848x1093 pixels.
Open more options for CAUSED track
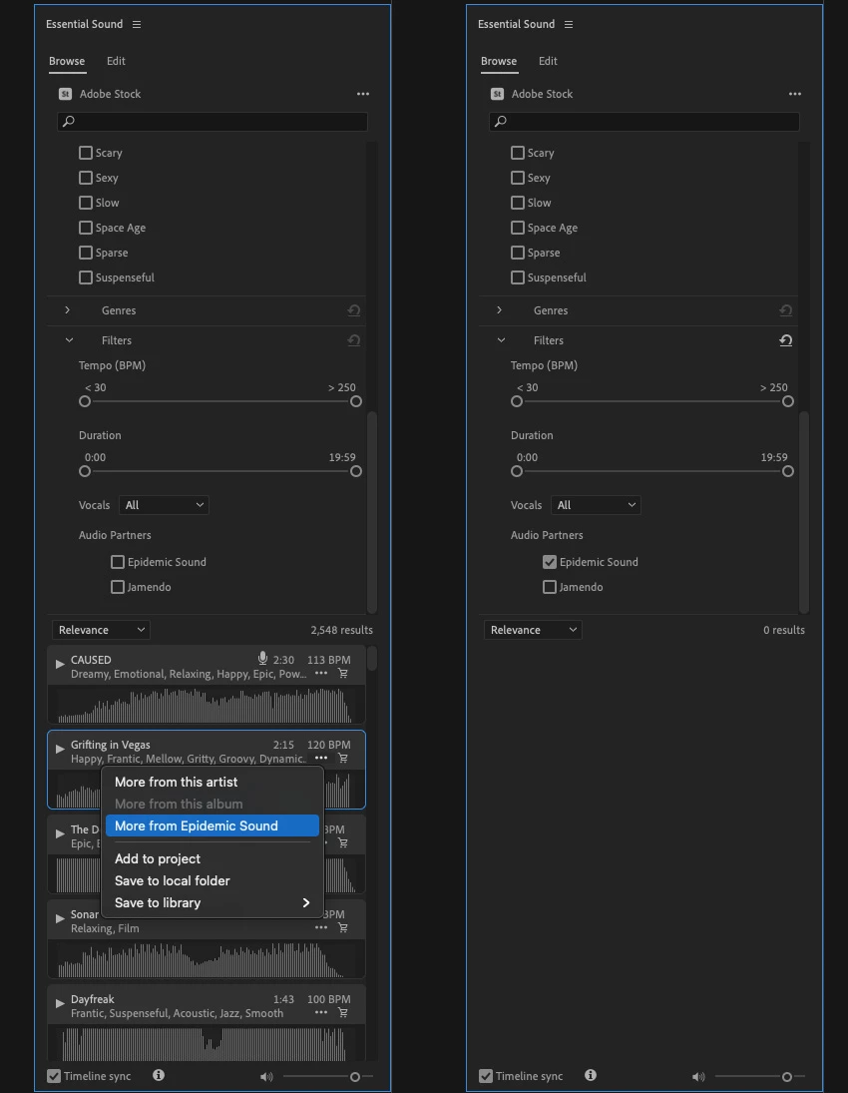point(321,674)
